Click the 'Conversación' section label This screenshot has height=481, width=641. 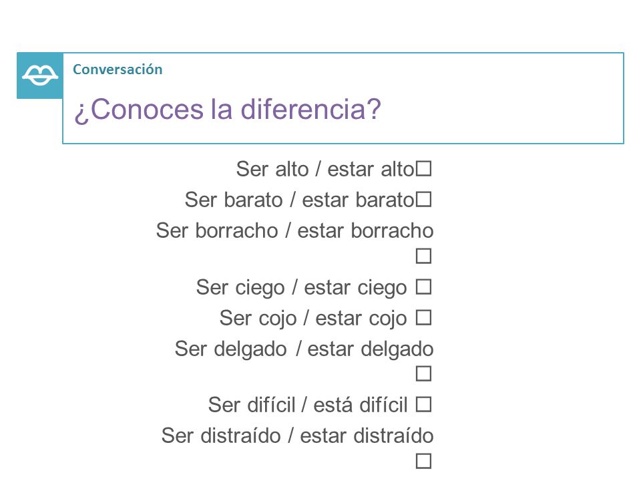click(x=118, y=69)
